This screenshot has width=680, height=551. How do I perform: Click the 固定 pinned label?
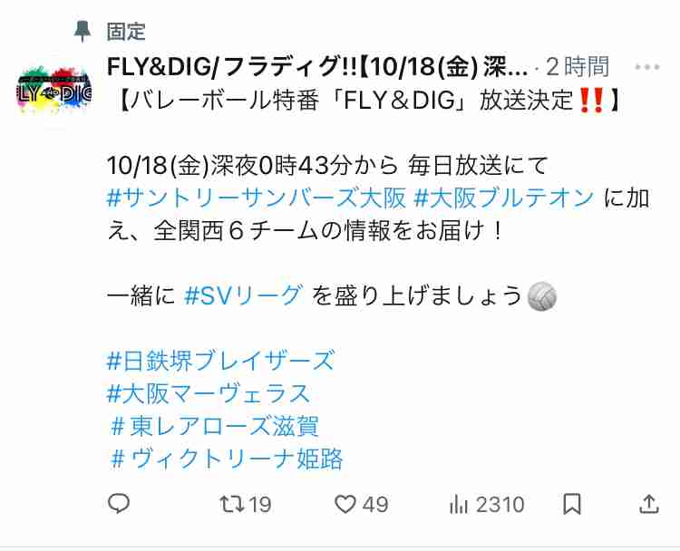point(126,31)
